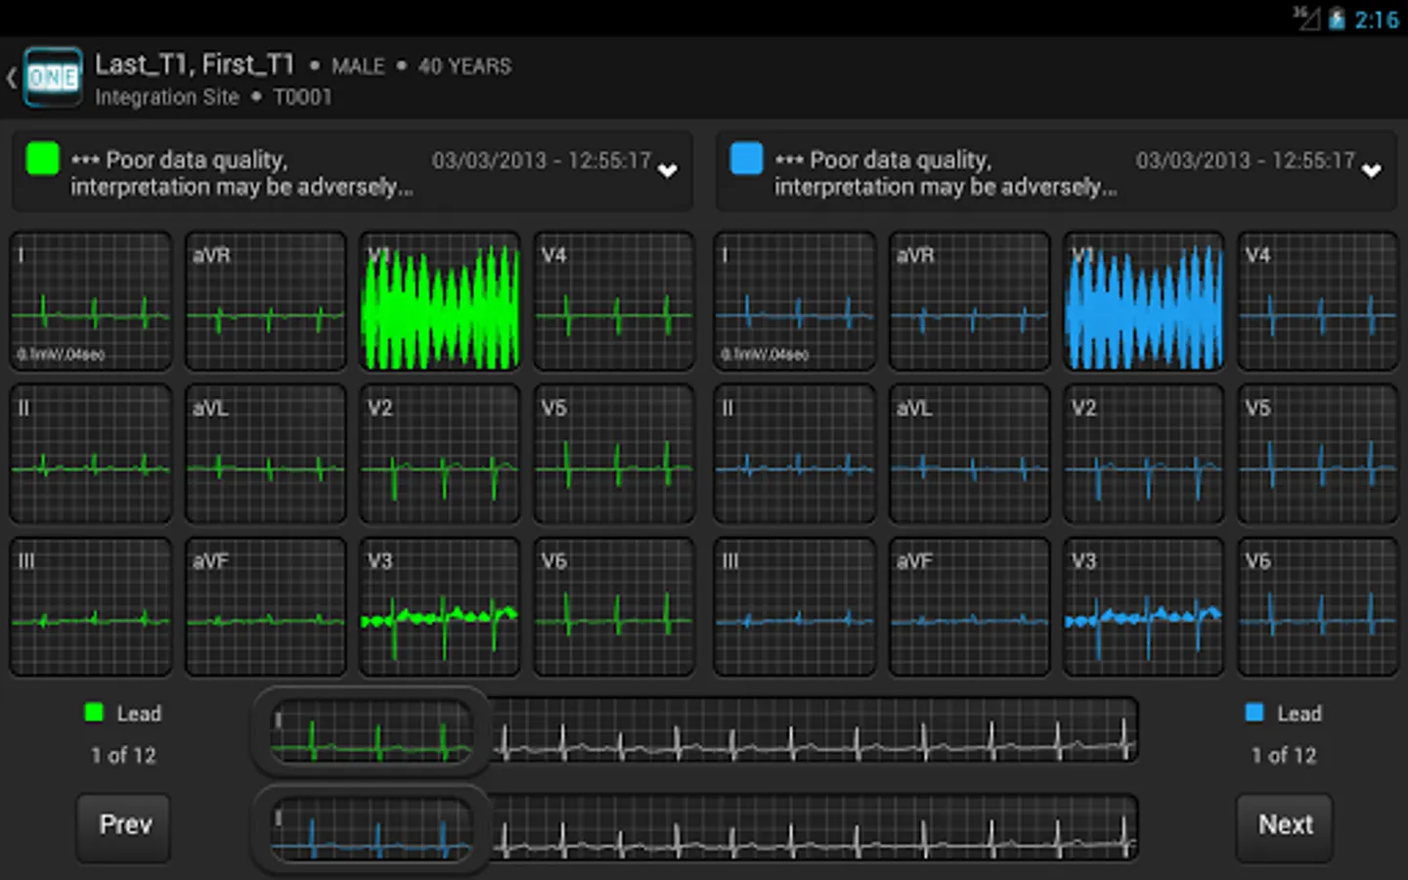Tap the battery icon in status bar
The image size is (1408, 880).
coord(1337,19)
